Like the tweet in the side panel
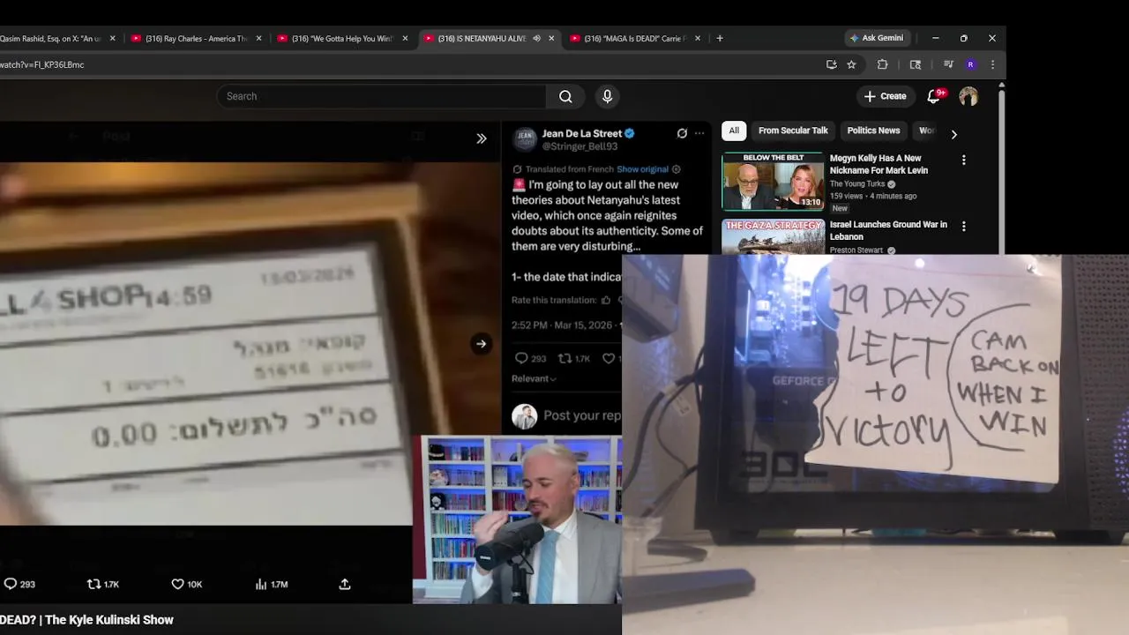The height and width of the screenshot is (635, 1129). 609,358
